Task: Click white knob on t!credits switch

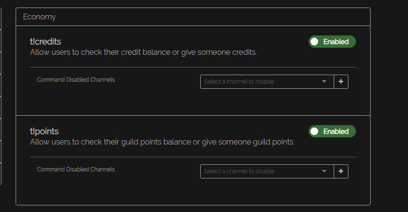Action: click(x=315, y=42)
